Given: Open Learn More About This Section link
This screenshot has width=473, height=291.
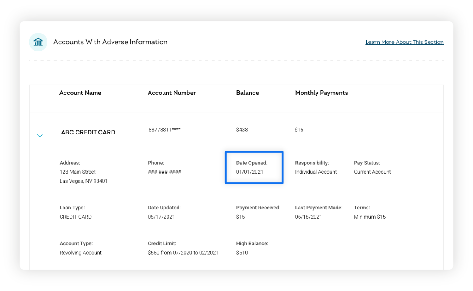Looking at the screenshot, I should 404,42.
